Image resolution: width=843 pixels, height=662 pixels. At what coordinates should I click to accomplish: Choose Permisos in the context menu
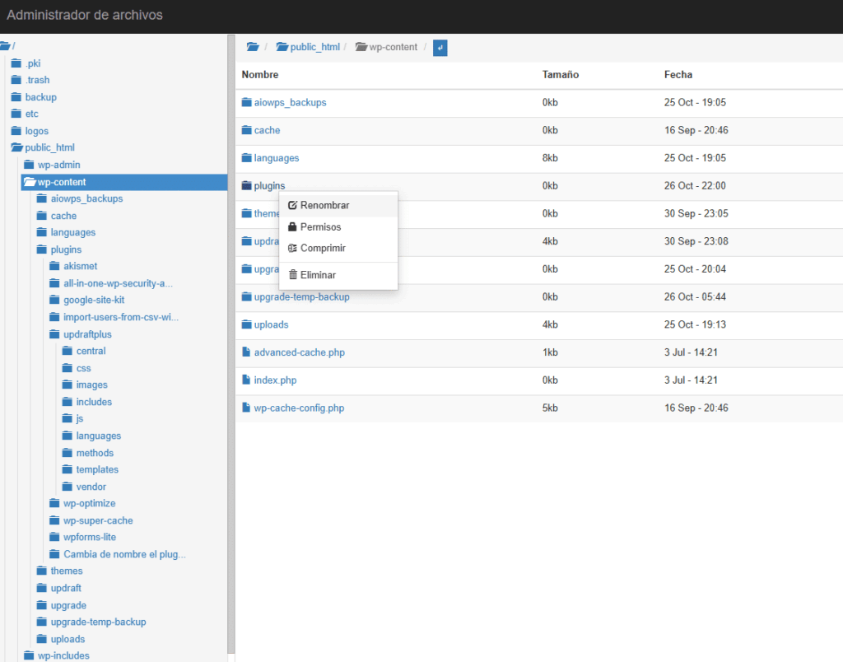point(320,226)
